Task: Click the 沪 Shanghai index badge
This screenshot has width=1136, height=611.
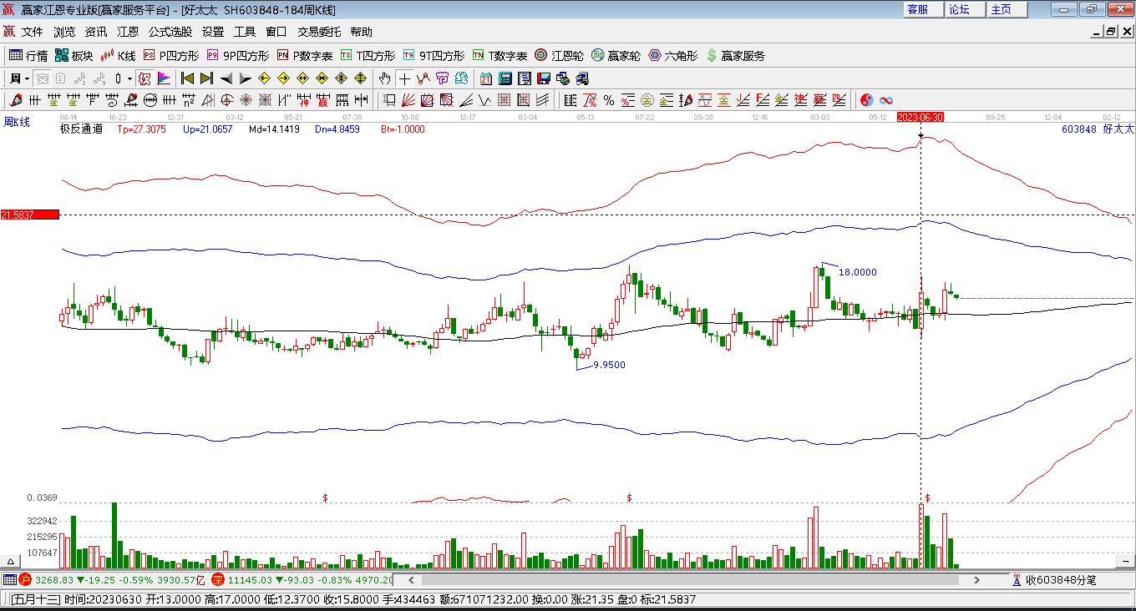Action: coord(25,579)
